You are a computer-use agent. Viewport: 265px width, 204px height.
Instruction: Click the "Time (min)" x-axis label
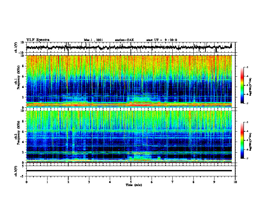coord(134,185)
